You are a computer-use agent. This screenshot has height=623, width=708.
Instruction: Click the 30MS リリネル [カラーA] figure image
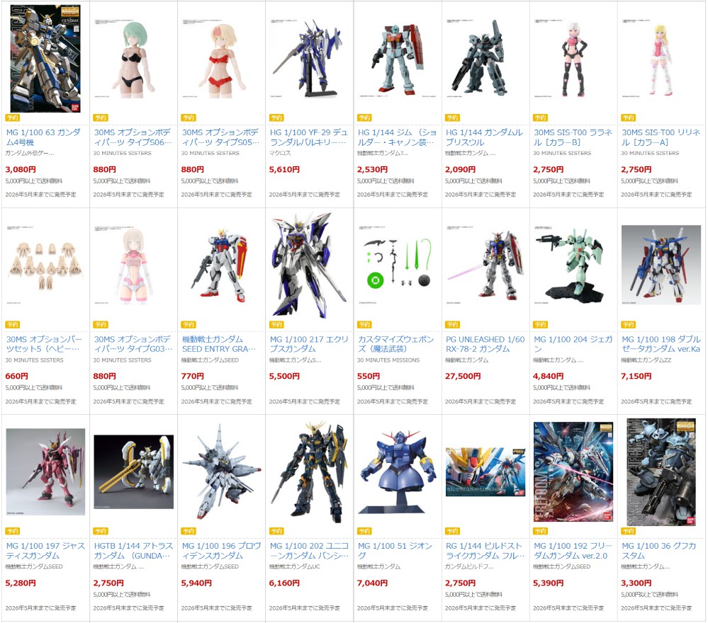(x=661, y=59)
